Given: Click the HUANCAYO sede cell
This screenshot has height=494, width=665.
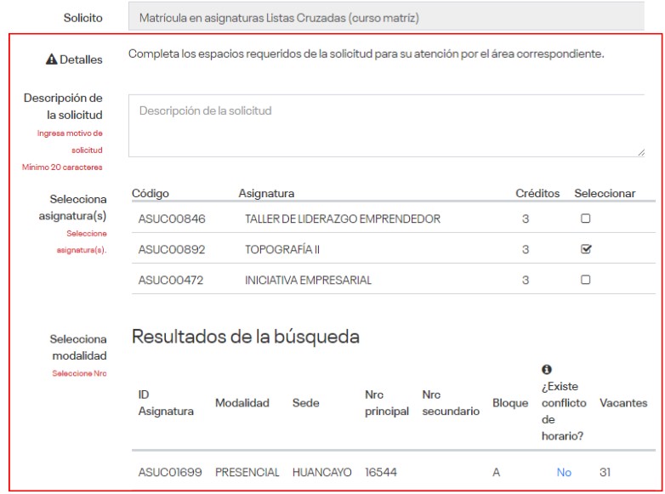Looking at the screenshot, I should click(x=321, y=470).
